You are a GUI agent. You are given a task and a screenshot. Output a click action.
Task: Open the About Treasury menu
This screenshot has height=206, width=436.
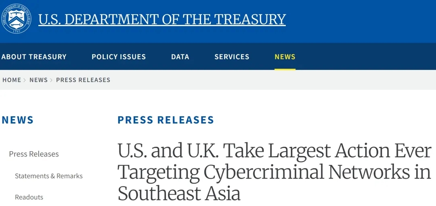coord(34,57)
